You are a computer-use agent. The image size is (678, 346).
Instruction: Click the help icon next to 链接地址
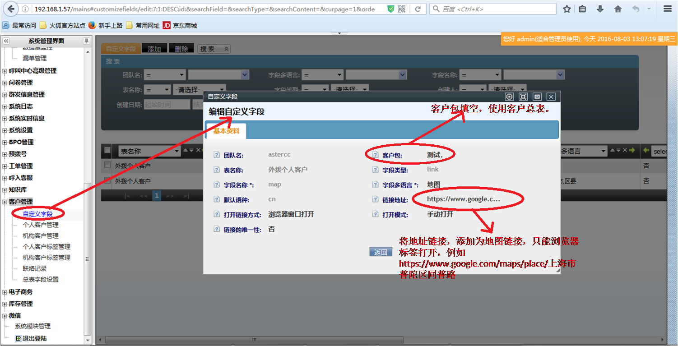(x=375, y=199)
